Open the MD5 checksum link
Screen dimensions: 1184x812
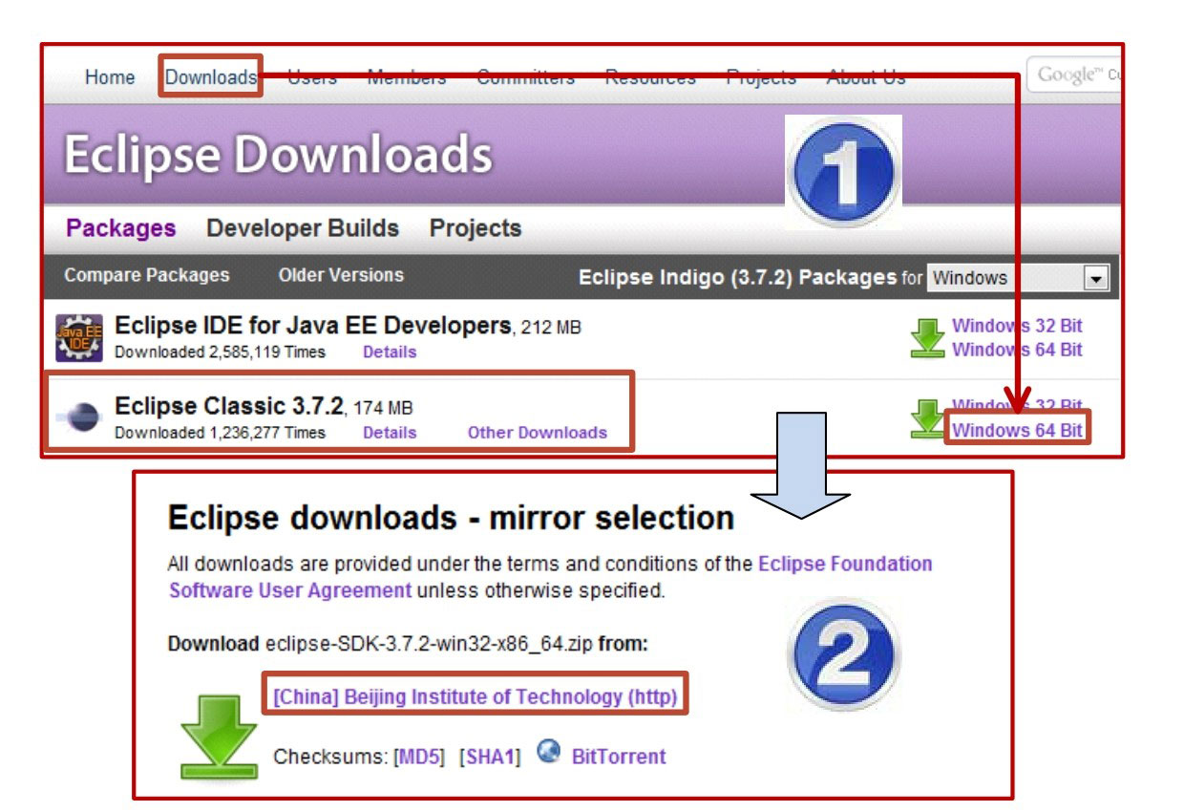(420, 757)
